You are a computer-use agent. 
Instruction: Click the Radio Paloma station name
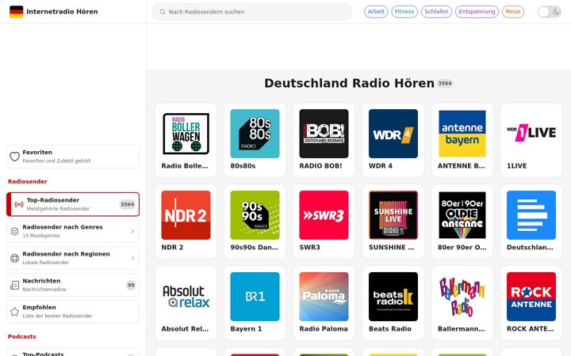click(324, 329)
